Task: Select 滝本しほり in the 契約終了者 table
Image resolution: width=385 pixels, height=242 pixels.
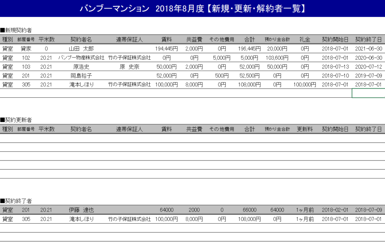Action: [81, 219]
